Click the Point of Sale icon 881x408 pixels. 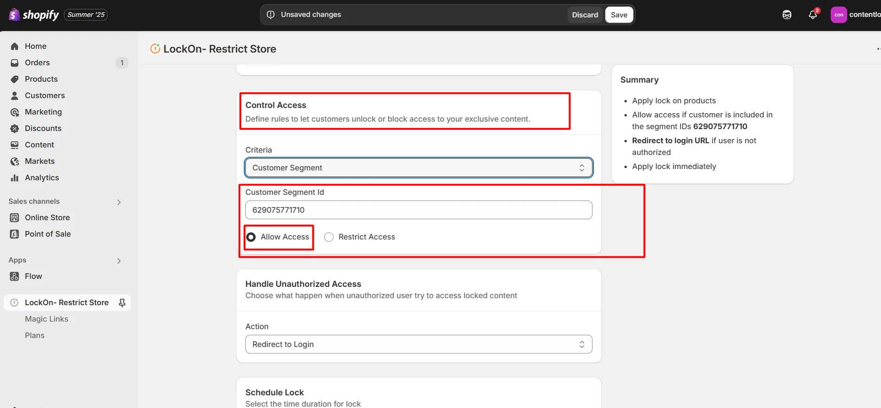(15, 234)
